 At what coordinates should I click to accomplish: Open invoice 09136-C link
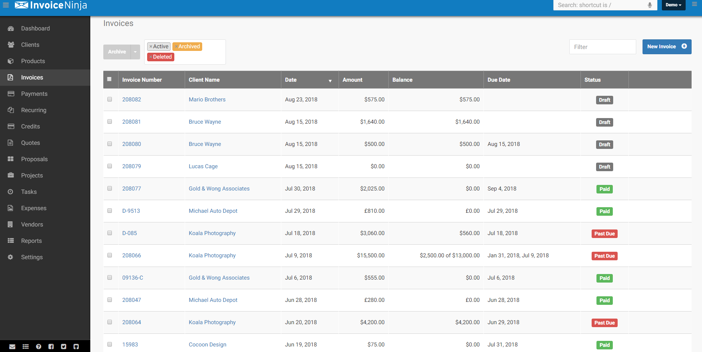point(133,278)
